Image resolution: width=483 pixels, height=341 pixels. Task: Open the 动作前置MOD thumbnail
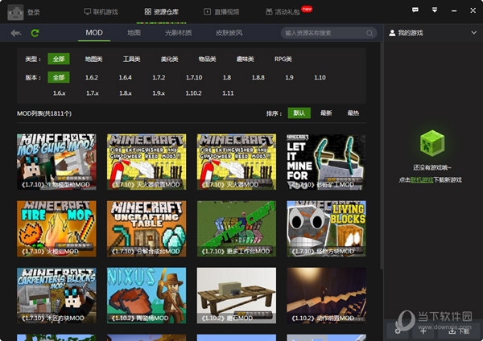click(x=326, y=295)
